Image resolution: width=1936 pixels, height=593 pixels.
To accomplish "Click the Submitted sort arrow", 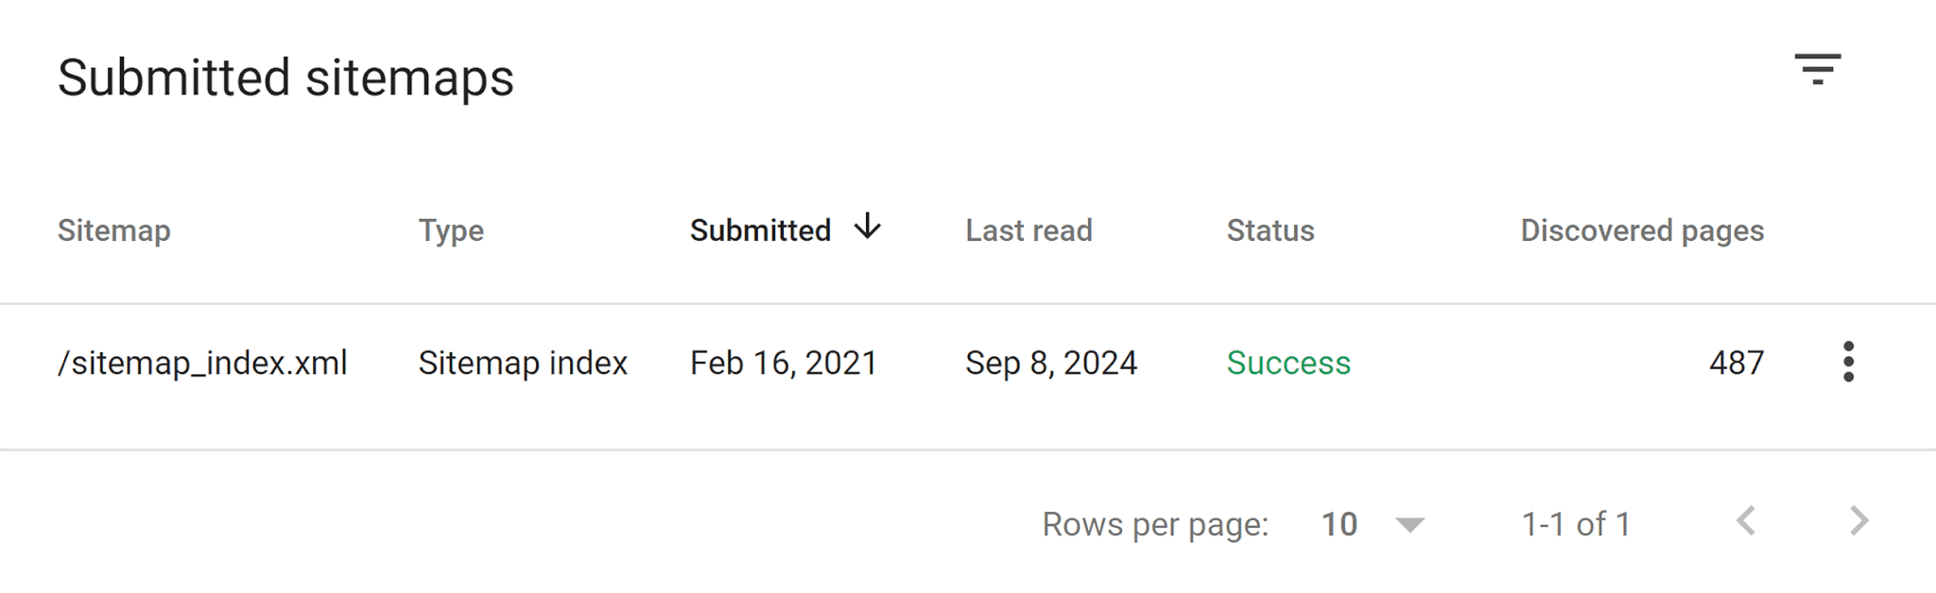I will pos(867,227).
